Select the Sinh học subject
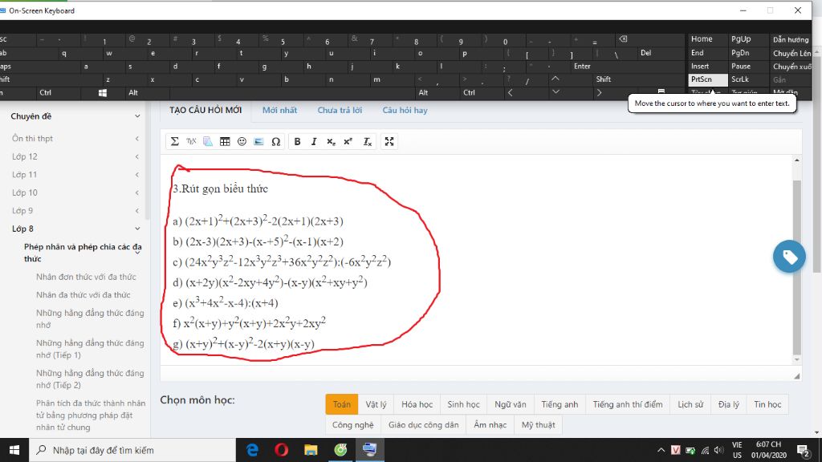This screenshot has width=822, height=462. pos(463,404)
